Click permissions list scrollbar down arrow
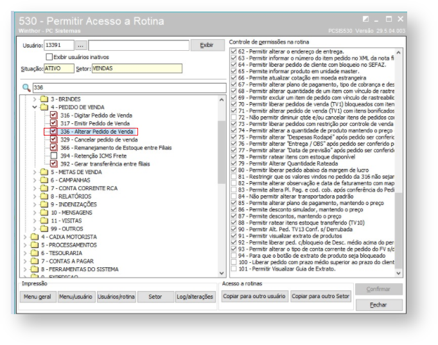Image resolution: width=438 pixels, height=345 pixels. [399, 273]
